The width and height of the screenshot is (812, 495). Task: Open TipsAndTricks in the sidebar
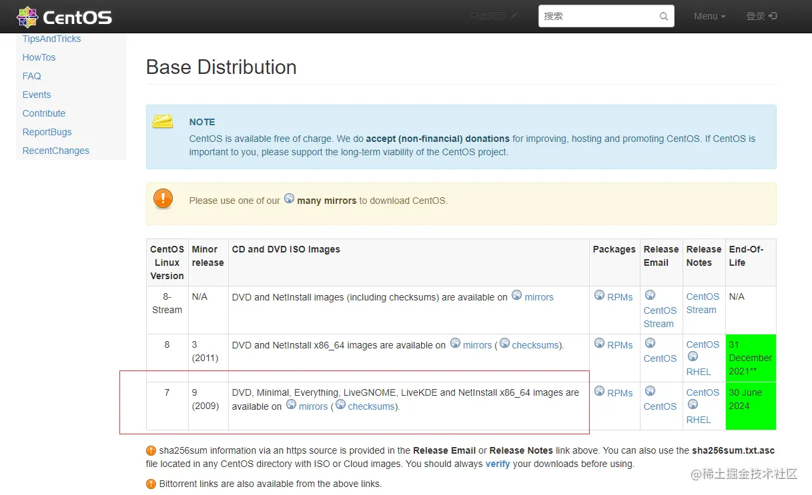(51, 39)
